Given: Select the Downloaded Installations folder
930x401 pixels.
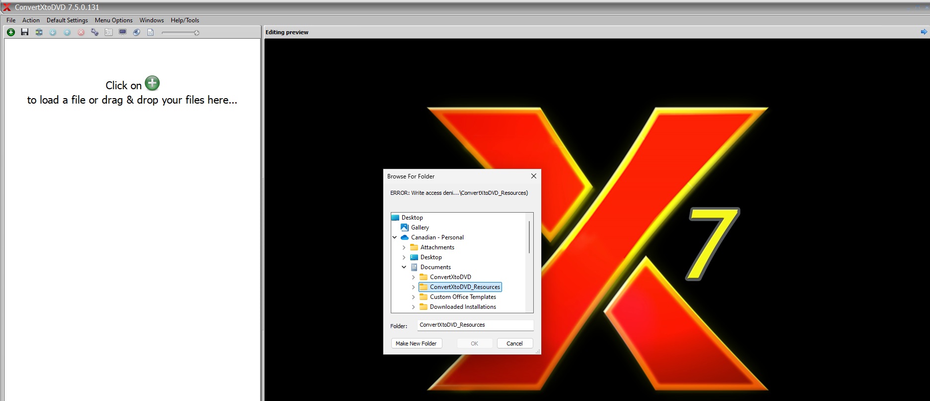Looking at the screenshot, I should click(x=463, y=307).
